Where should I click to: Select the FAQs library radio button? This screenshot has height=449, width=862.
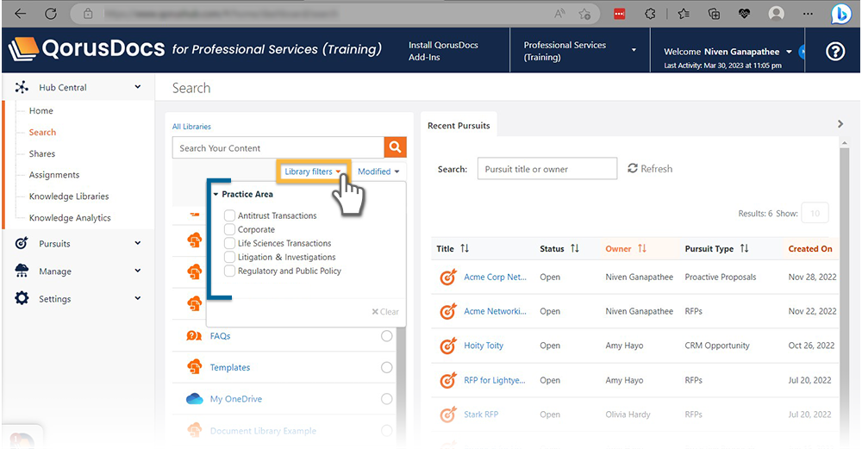[387, 336]
